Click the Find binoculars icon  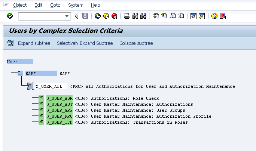135,16
